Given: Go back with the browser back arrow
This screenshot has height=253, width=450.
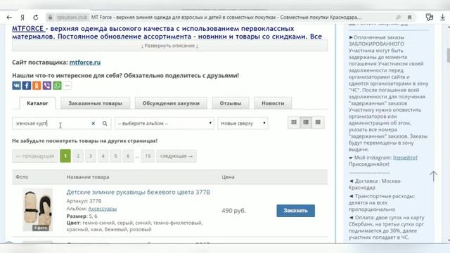Looking at the screenshot, I should pos(9,18).
